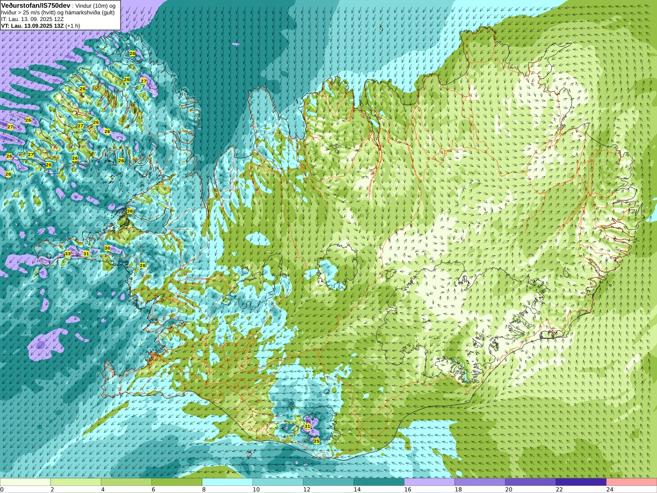Select the darker green 6–8 m/s legend swatch

tap(177, 482)
